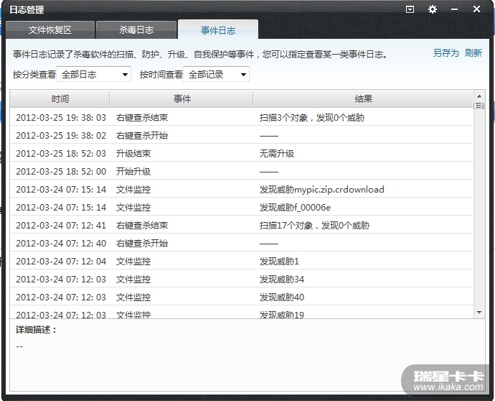This screenshot has width=495, height=401.
Task: Select the 开始升级 log row
Action: [x=242, y=172]
